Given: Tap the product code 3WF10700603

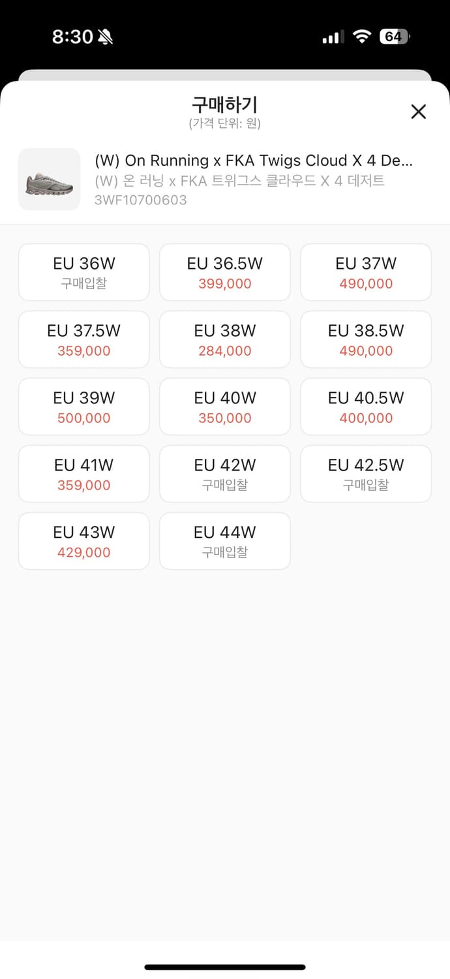Looking at the screenshot, I should [141, 200].
